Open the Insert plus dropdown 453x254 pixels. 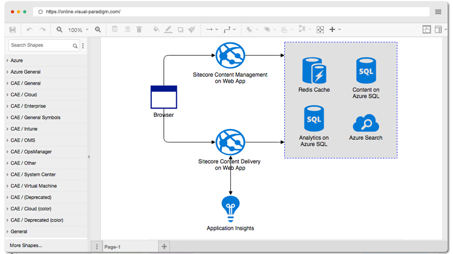pyautogui.click(x=335, y=29)
